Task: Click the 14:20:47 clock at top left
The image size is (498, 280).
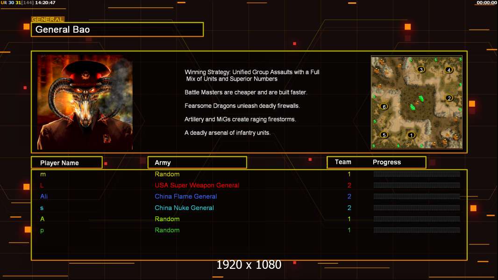Action: tap(45, 2)
